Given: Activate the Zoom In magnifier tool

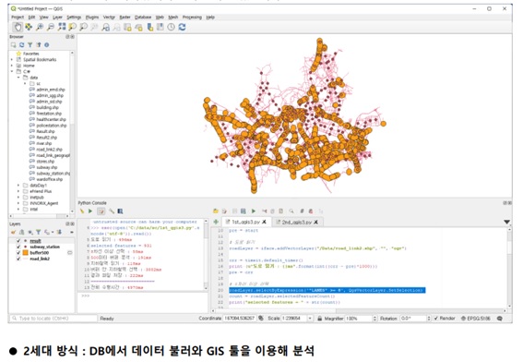Looking at the screenshot, I should click(x=40, y=27).
